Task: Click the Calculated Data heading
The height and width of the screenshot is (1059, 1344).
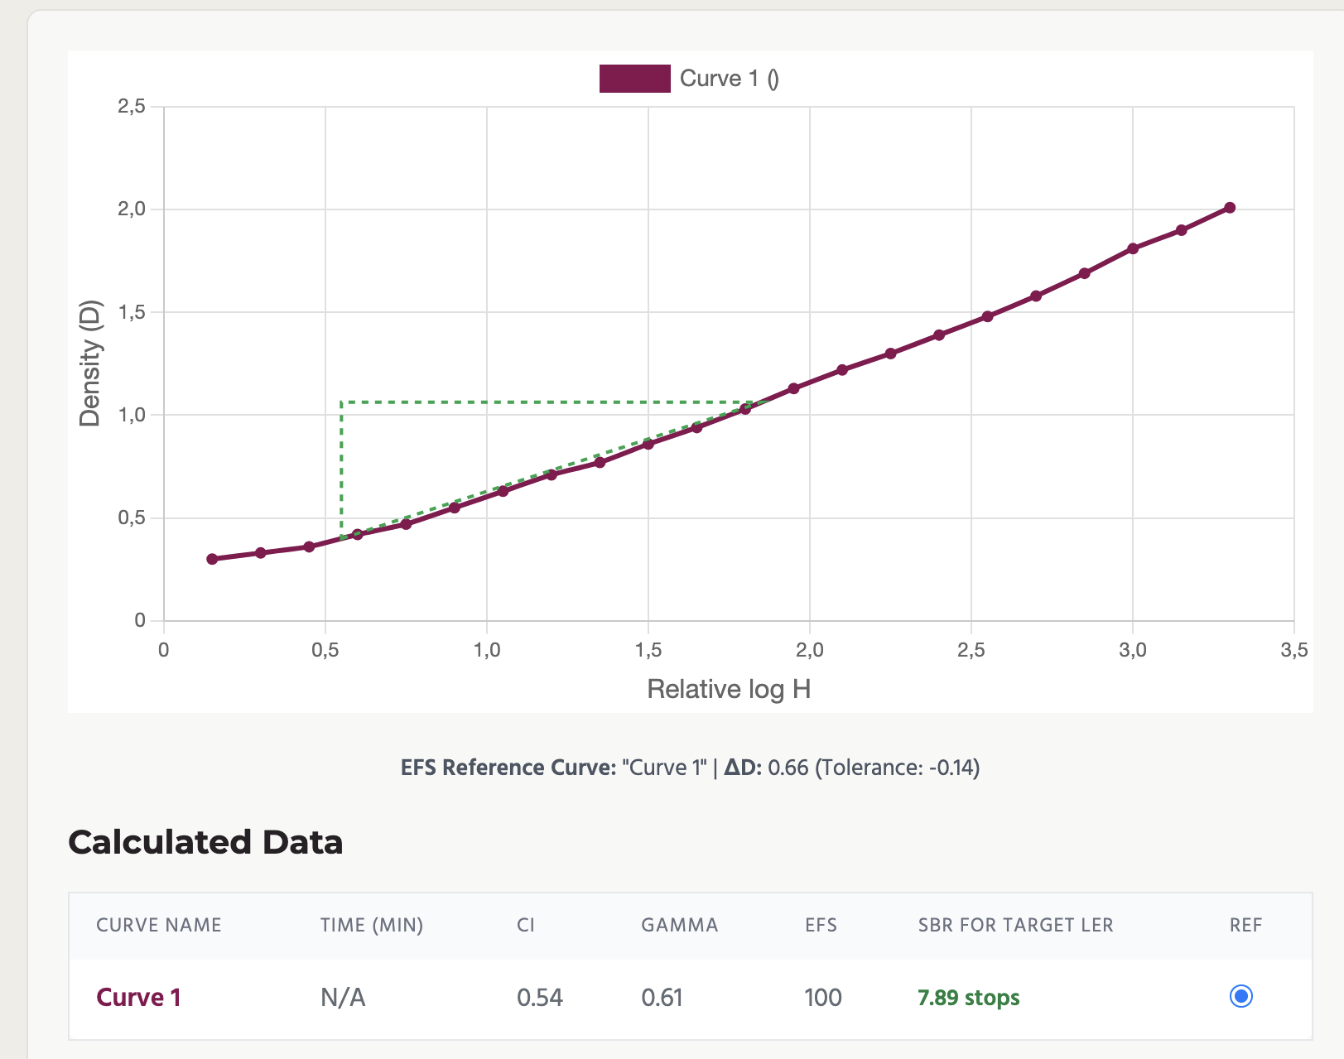Action: point(205,842)
